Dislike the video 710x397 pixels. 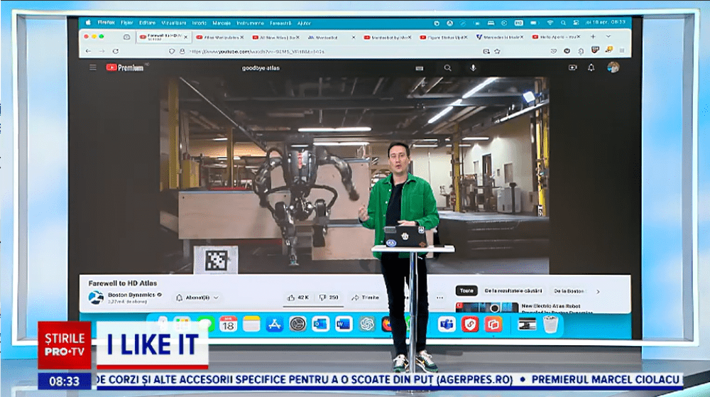click(x=329, y=298)
